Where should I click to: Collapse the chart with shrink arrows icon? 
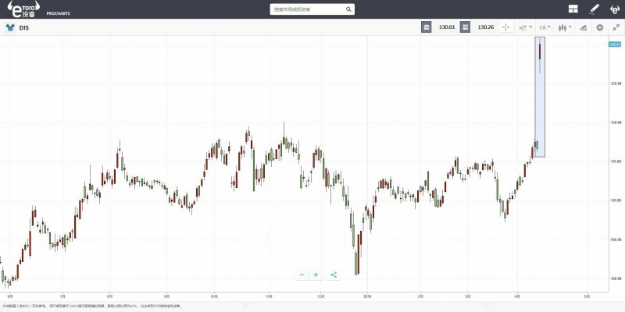click(x=616, y=27)
